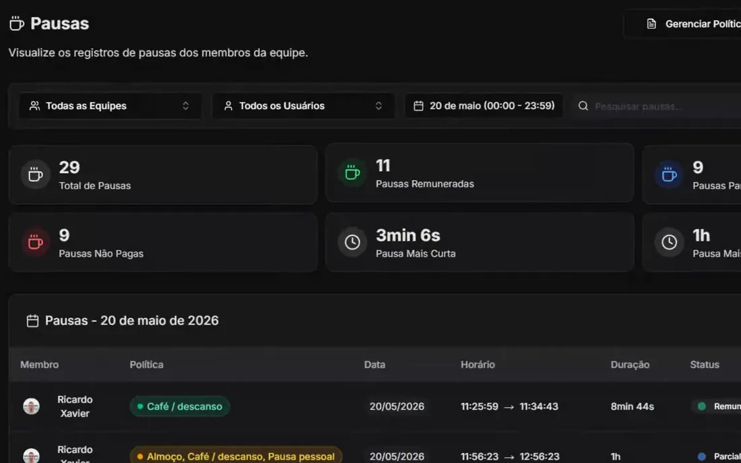This screenshot has width=741, height=463.
Task: Click chevron arrows on Todas as Equipes
Action: click(x=186, y=106)
